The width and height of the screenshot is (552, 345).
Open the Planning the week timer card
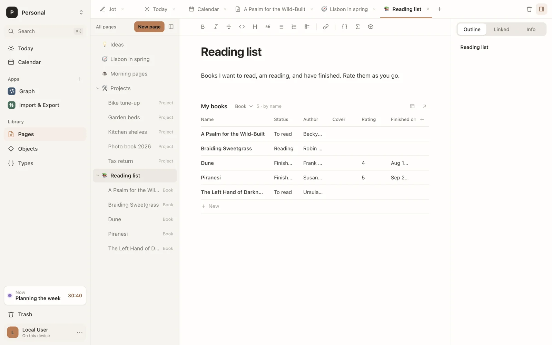tap(45, 296)
